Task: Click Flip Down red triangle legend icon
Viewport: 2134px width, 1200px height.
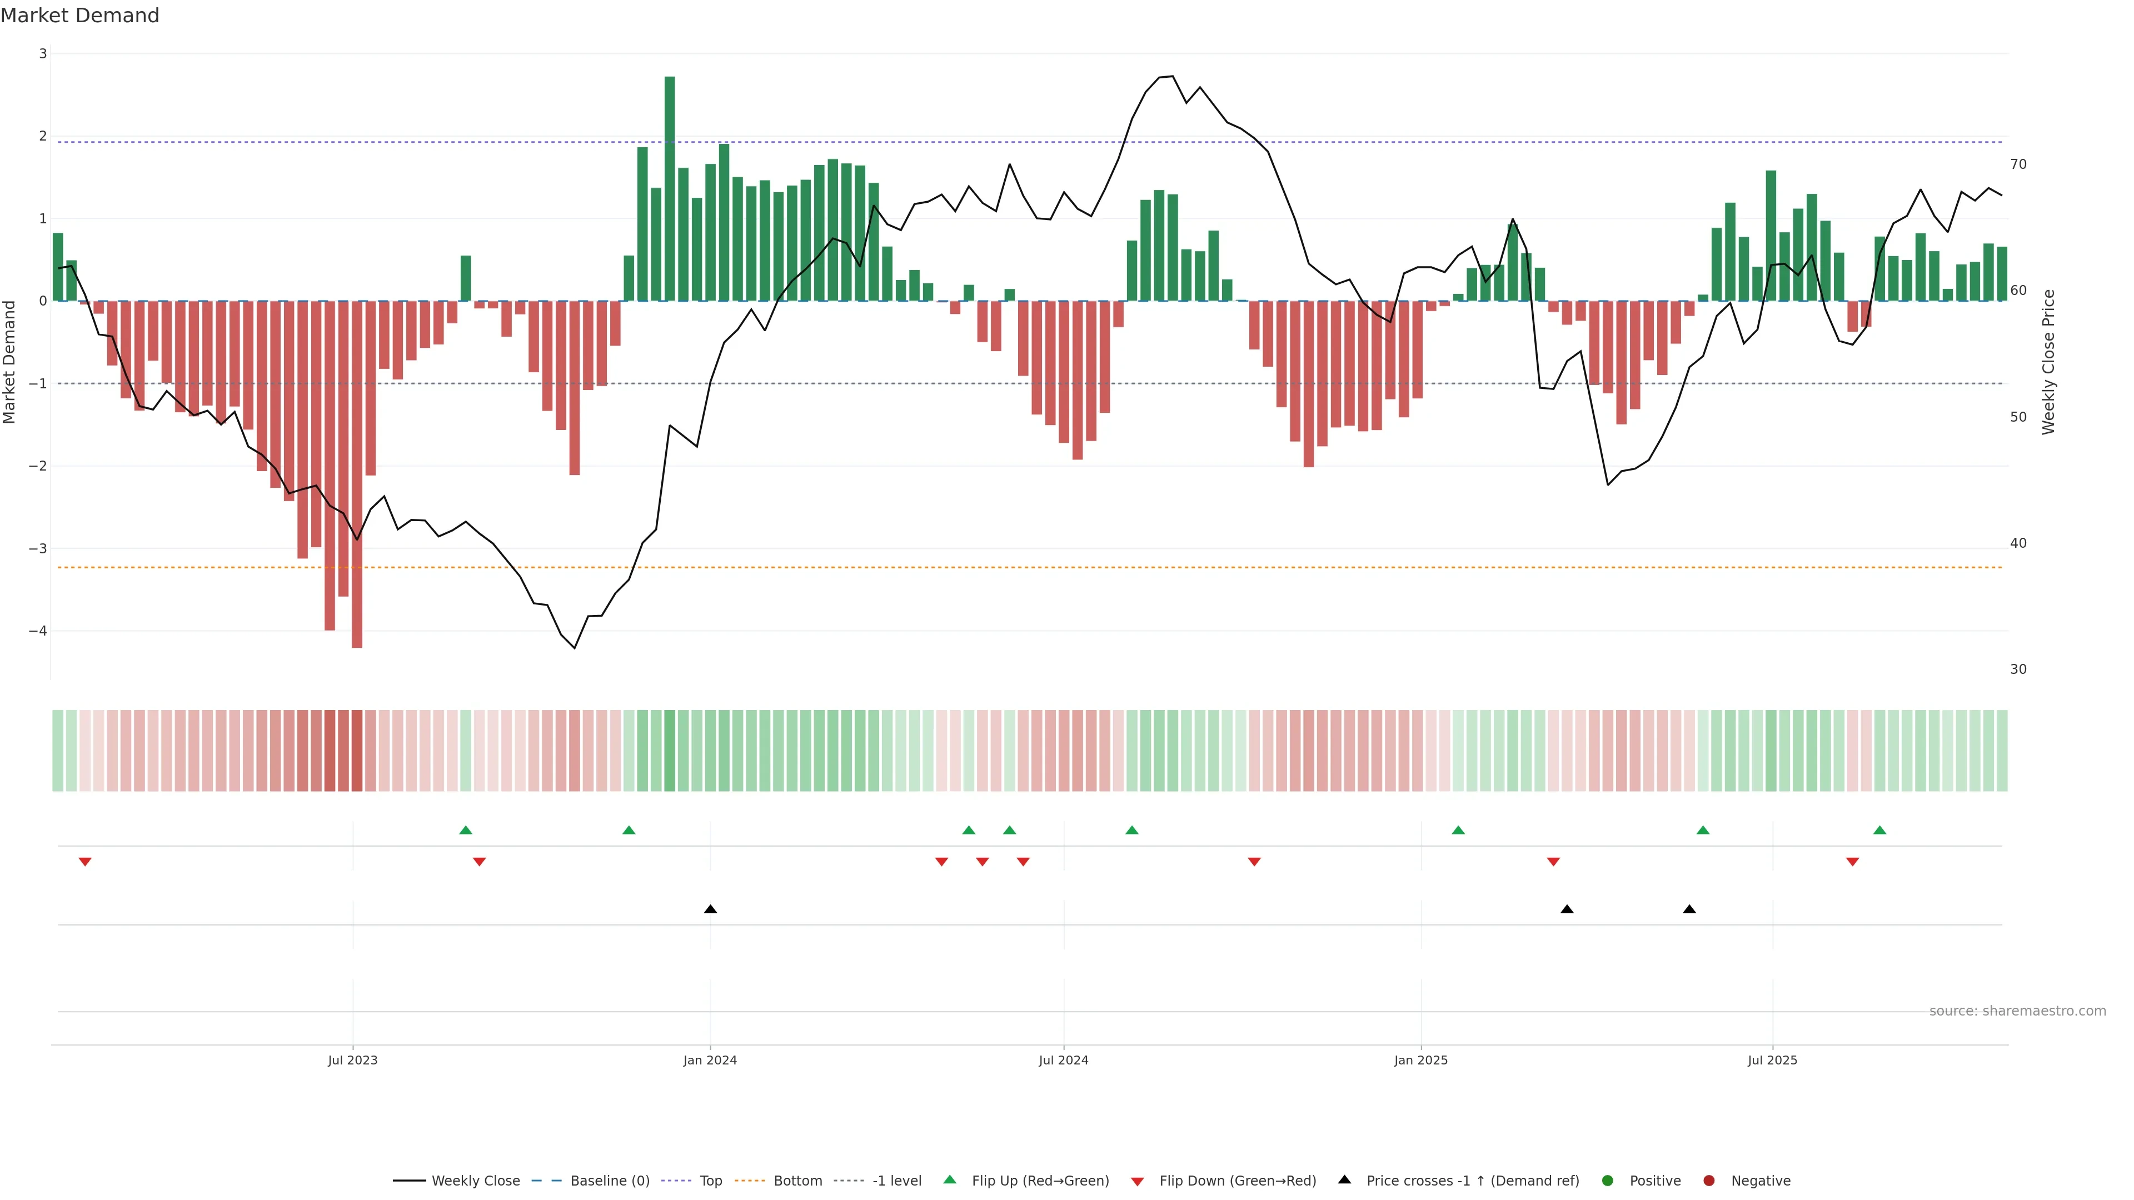Action: [x=1138, y=1182]
